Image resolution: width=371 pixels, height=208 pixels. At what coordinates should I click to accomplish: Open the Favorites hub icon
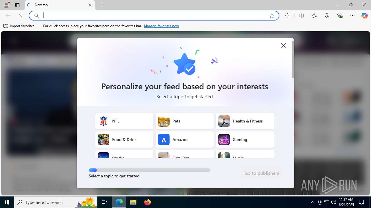tap(314, 16)
